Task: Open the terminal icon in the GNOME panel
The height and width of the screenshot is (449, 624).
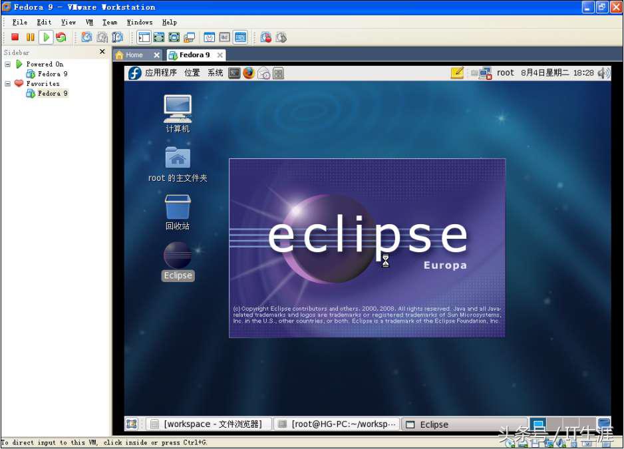Action: [x=234, y=73]
